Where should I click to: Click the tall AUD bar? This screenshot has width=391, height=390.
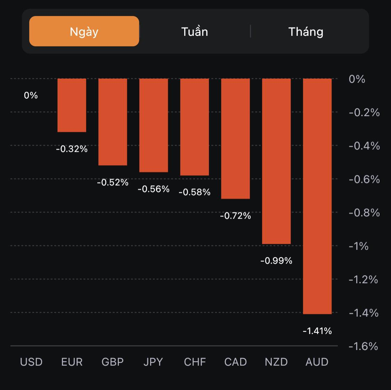pos(317,196)
